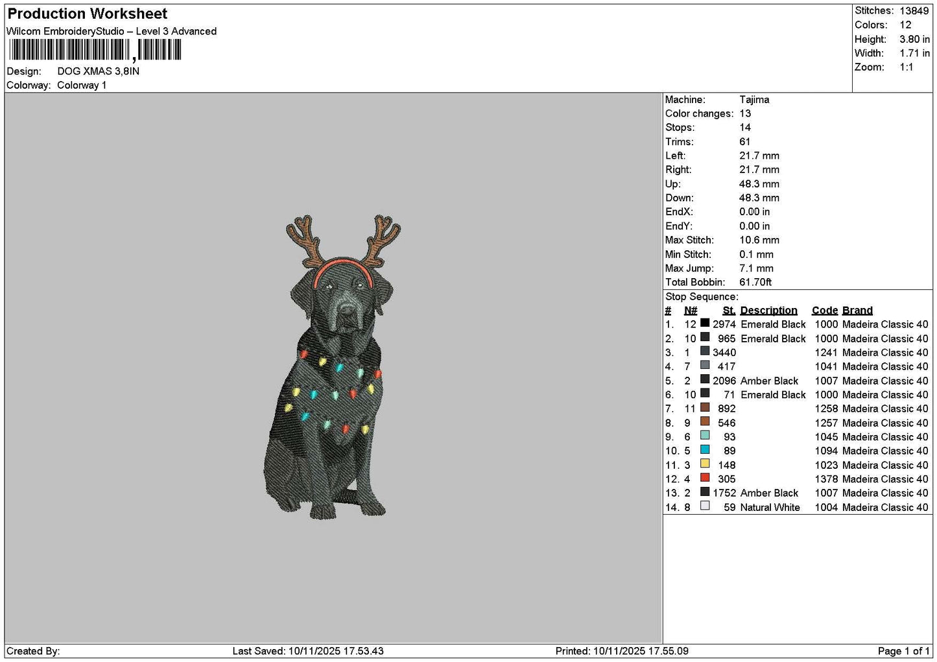
Task: Click the brown swatch for stop 7
Action: 705,407
